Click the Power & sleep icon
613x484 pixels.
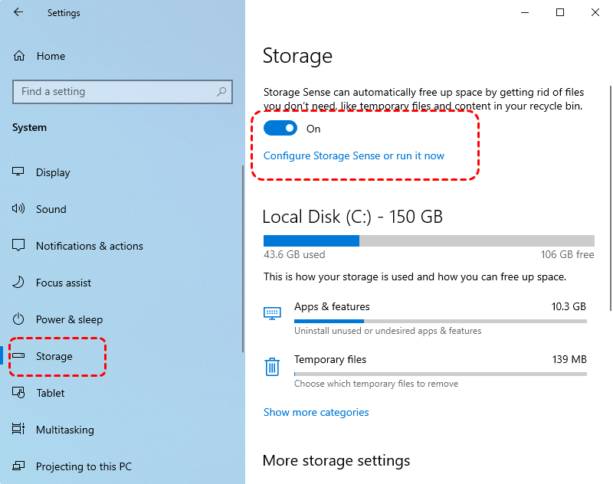pos(19,319)
